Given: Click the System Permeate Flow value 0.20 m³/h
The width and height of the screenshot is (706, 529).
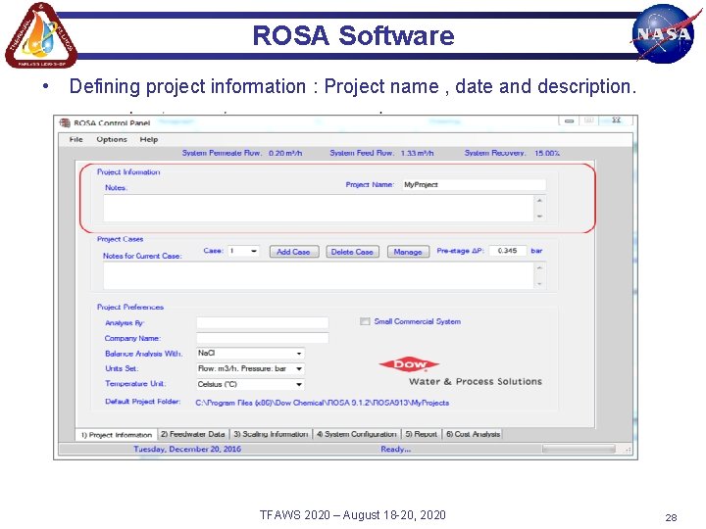Looking at the screenshot, I should click(x=285, y=153).
